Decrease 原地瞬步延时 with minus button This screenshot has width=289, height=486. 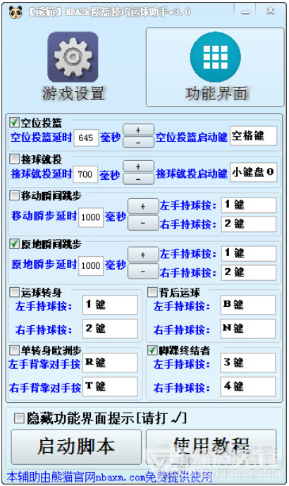coord(143,271)
